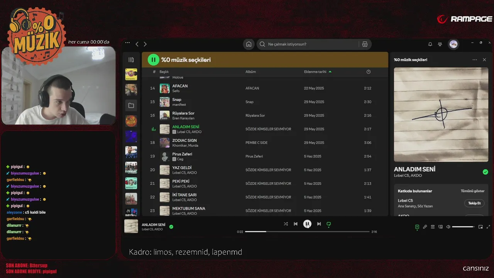Open Lvbel C5 credit under Katkıda bulunanlar
The image size is (494, 278).
(x=405, y=200)
